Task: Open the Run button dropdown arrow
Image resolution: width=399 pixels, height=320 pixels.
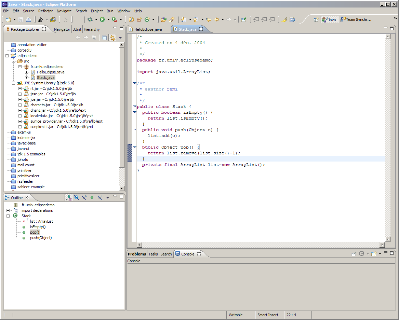Action: pyautogui.click(x=108, y=20)
